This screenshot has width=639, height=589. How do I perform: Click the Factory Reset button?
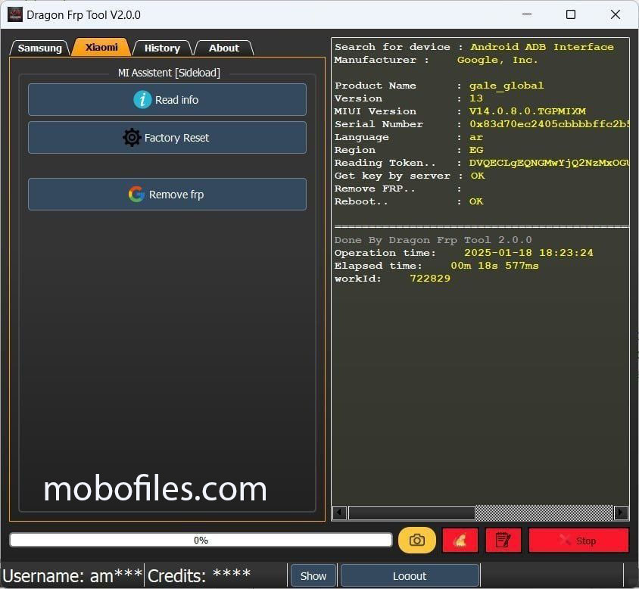[x=167, y=137]
